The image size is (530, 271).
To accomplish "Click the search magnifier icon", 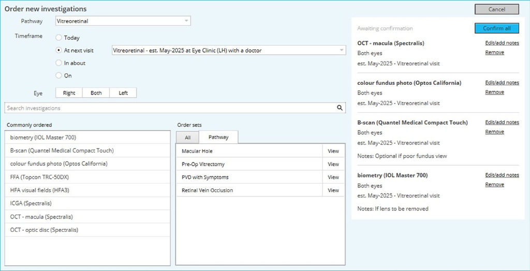I will [340, 108].
